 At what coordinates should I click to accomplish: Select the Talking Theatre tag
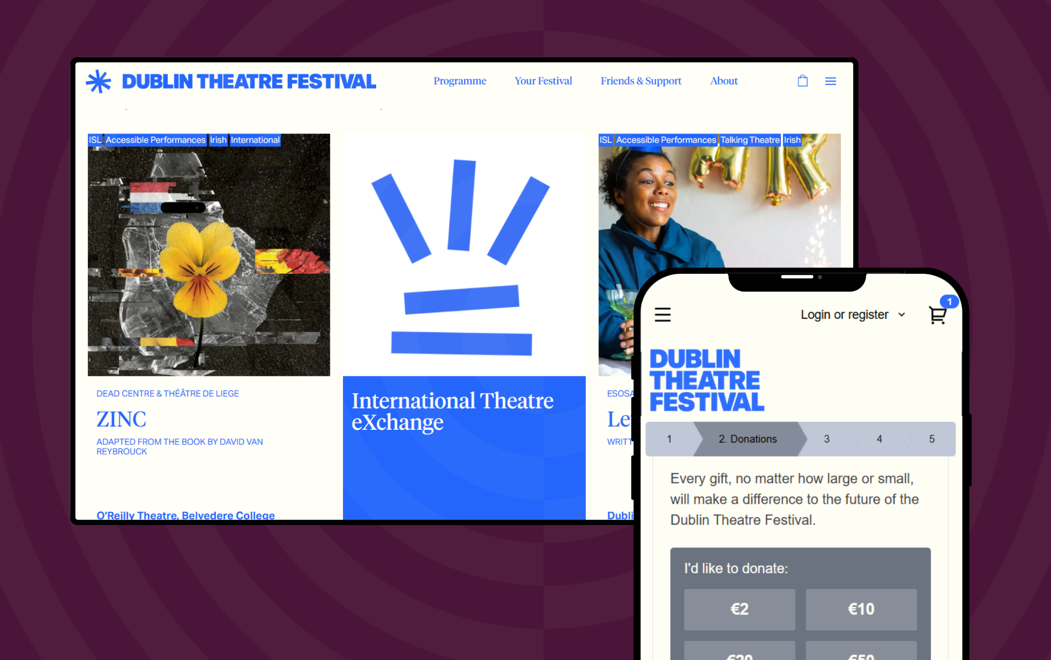coord(750,140)
